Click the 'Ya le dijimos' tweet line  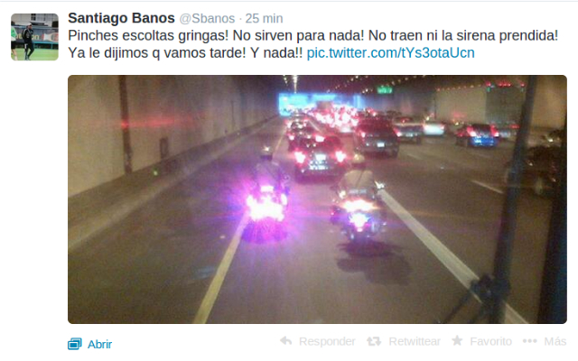click(x=185, y=53)
